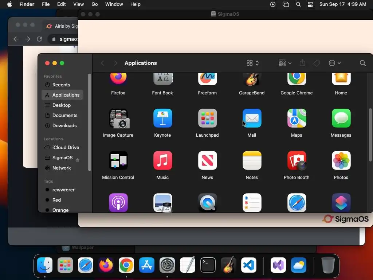The image size is (373, 280).
Task: Open Spotlight search in menu bar
Action: [298, 4]
